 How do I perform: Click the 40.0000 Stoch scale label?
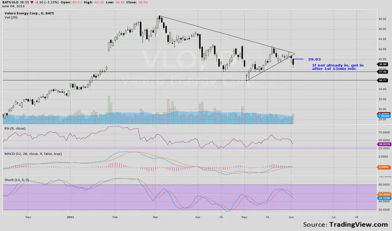[x=384, y=202]
